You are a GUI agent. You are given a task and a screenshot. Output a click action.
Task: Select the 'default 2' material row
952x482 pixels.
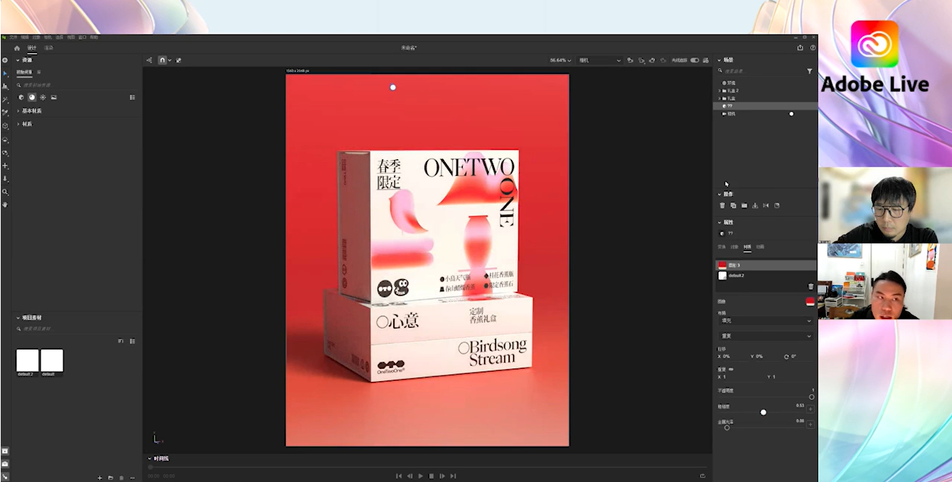(765, 275)
